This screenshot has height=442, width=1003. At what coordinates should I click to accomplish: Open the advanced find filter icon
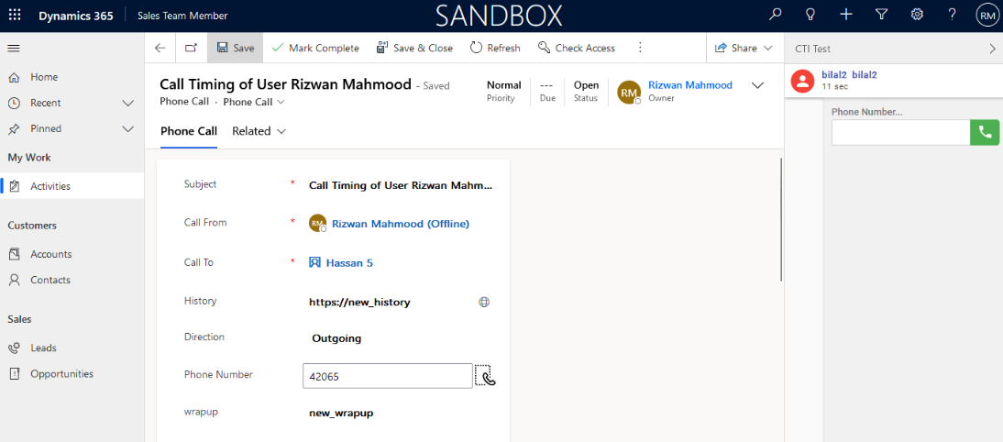click(881, 15)
